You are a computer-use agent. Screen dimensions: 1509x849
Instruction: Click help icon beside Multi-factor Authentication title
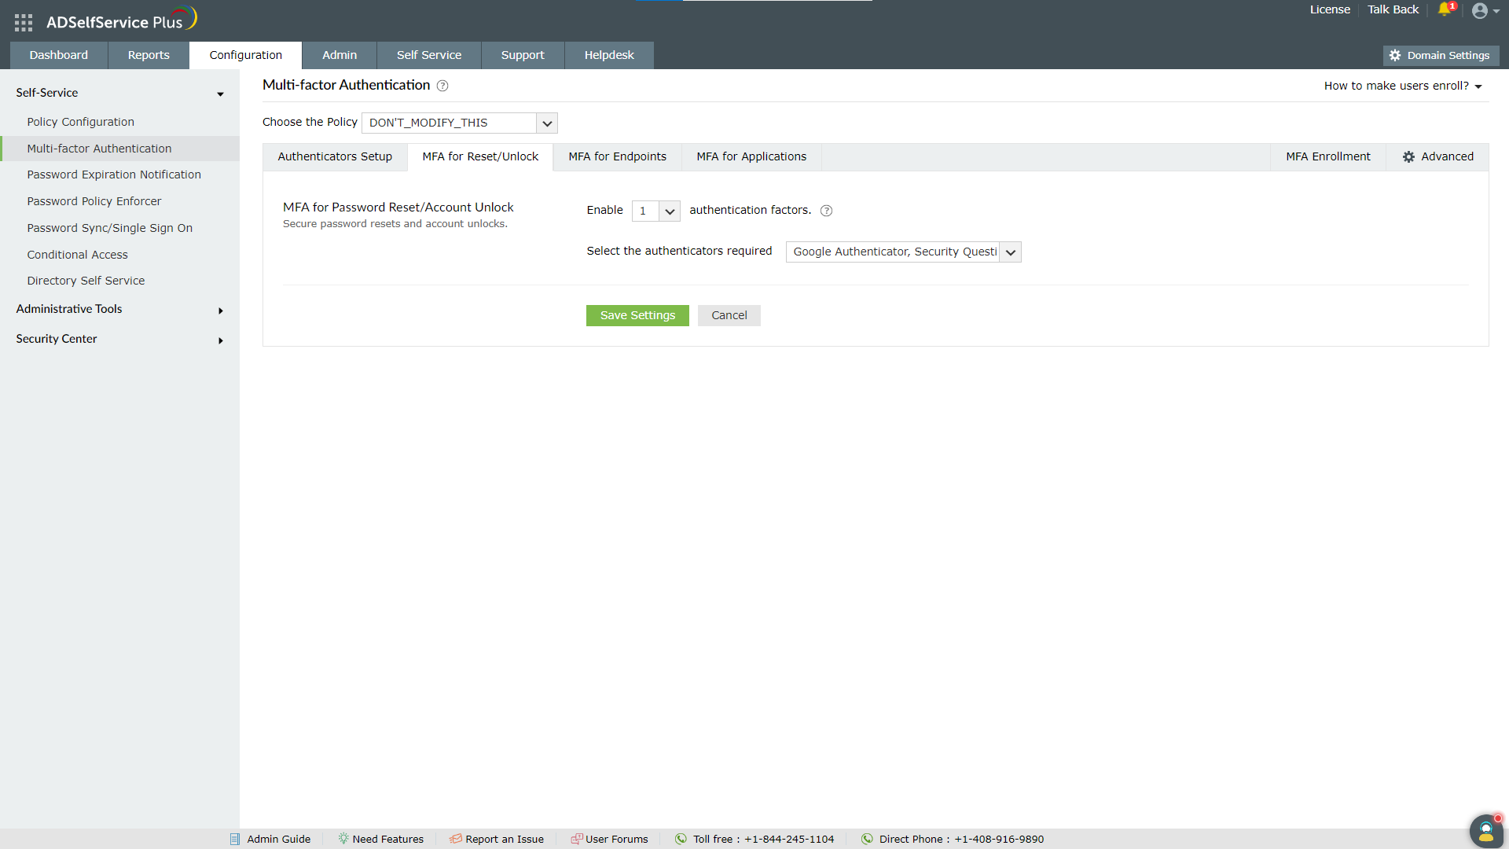(x=442, y=86)
